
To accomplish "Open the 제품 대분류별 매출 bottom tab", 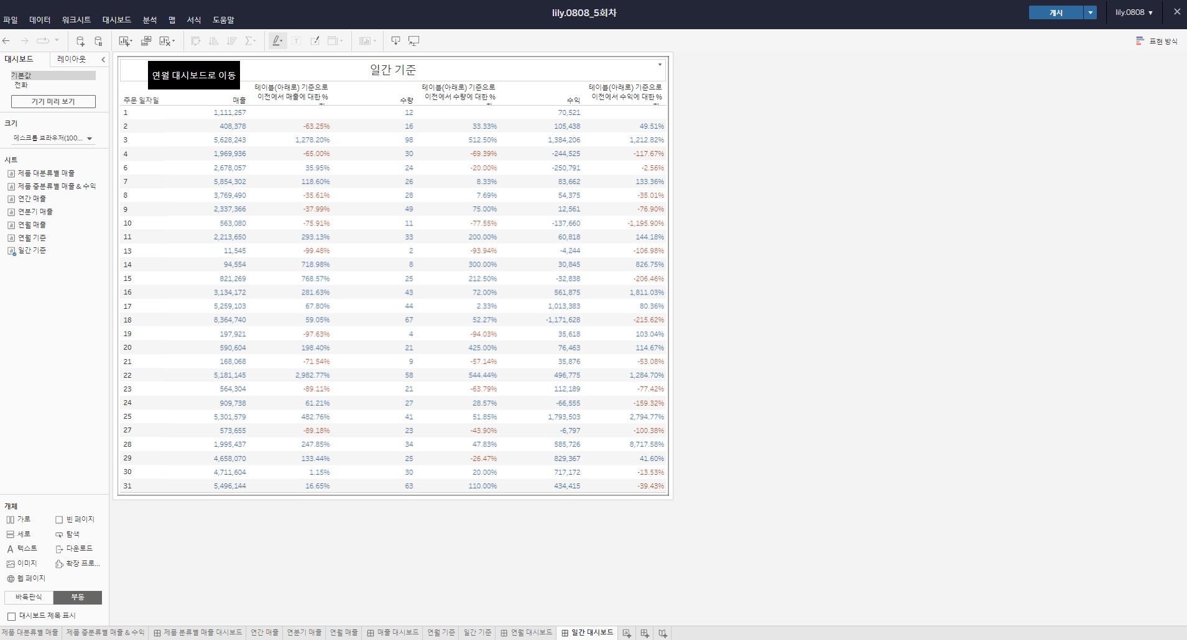I will pyautogui.click(x=30, y=633).
